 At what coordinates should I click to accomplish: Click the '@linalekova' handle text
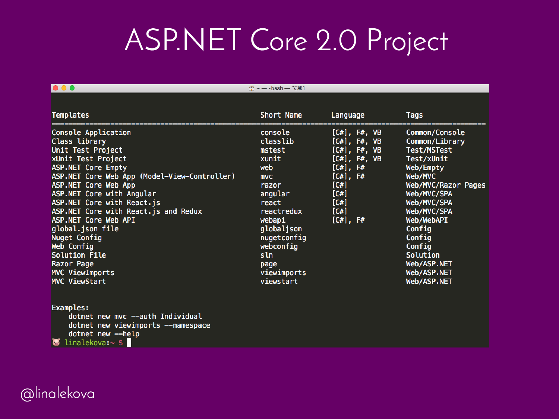click(x=57, y=394)
